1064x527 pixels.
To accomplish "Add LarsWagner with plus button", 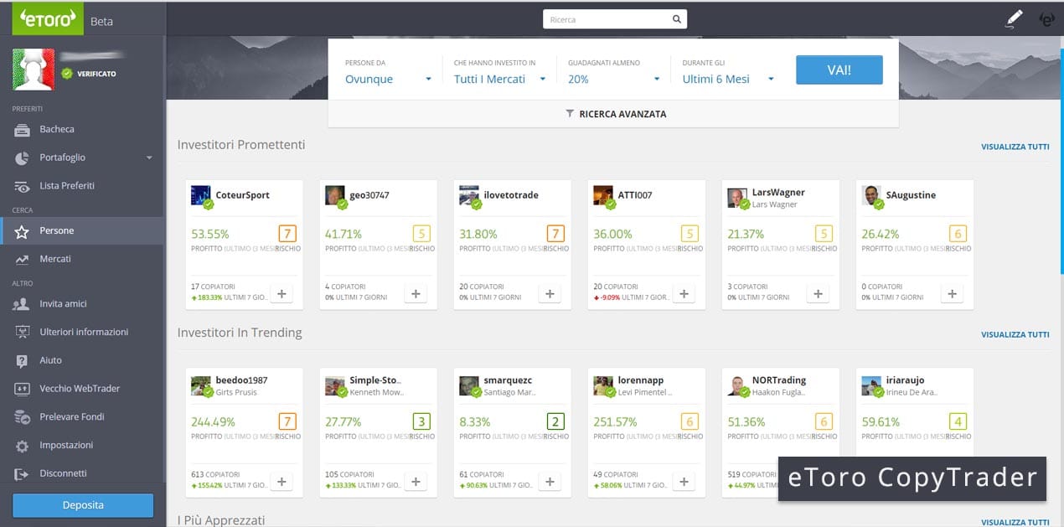I will pos(818,294).
